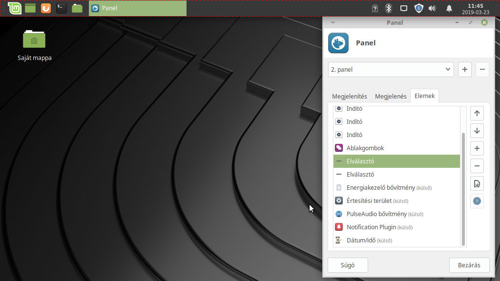This screenshot has height=281, width=500.
Task: Select the Ablakgombok list item
Action: coord(396,148)
